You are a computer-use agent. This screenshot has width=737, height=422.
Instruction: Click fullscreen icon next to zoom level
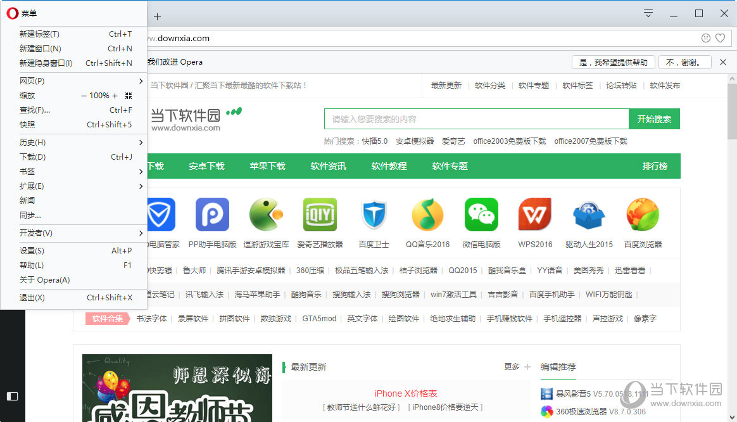pyautogui.click(x=129, y=96)
